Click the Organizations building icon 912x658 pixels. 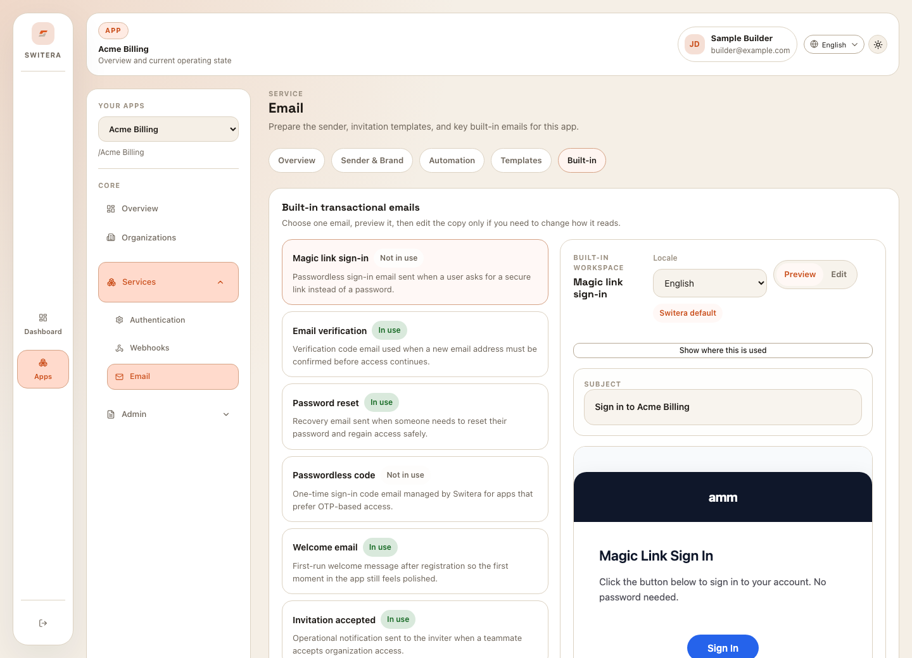pyautogui.click(x=111, y=238)
